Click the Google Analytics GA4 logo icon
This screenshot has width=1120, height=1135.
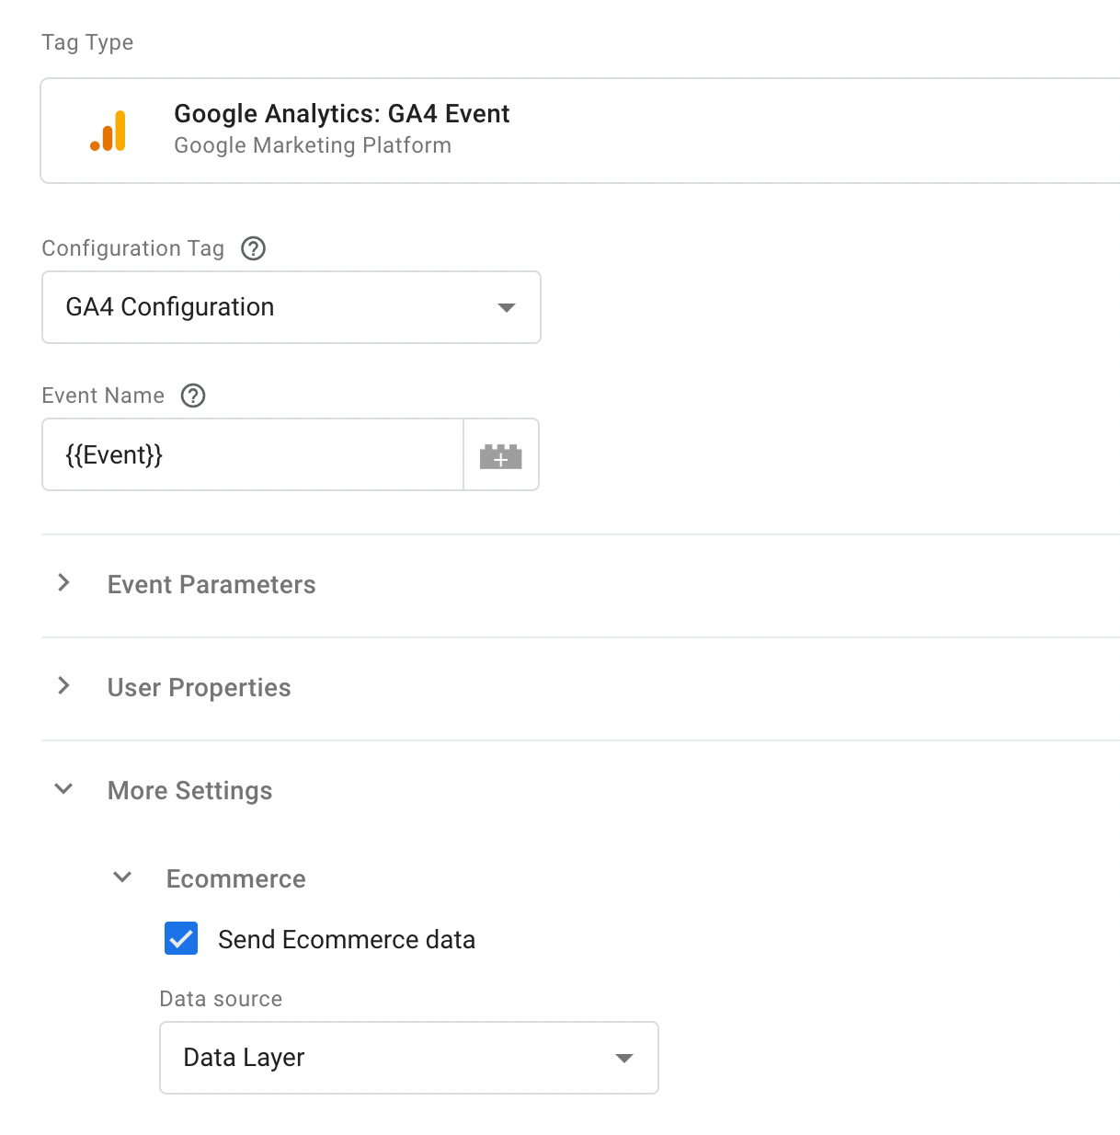[x=110, y=130]
